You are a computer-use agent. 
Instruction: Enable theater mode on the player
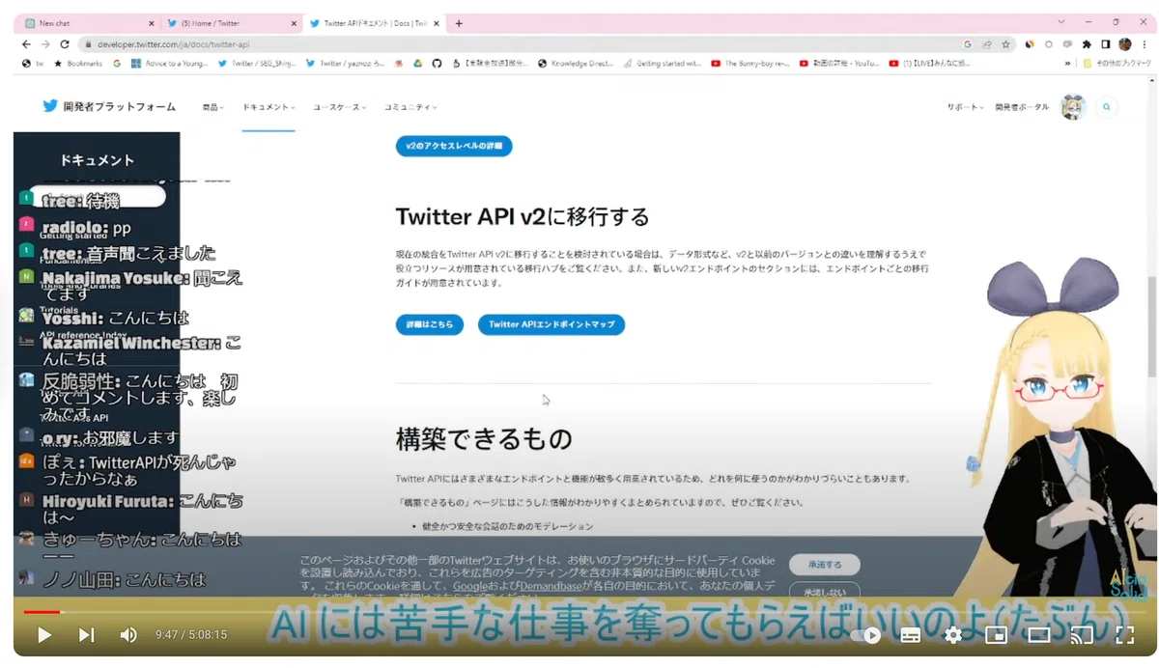pos(1038,635)
